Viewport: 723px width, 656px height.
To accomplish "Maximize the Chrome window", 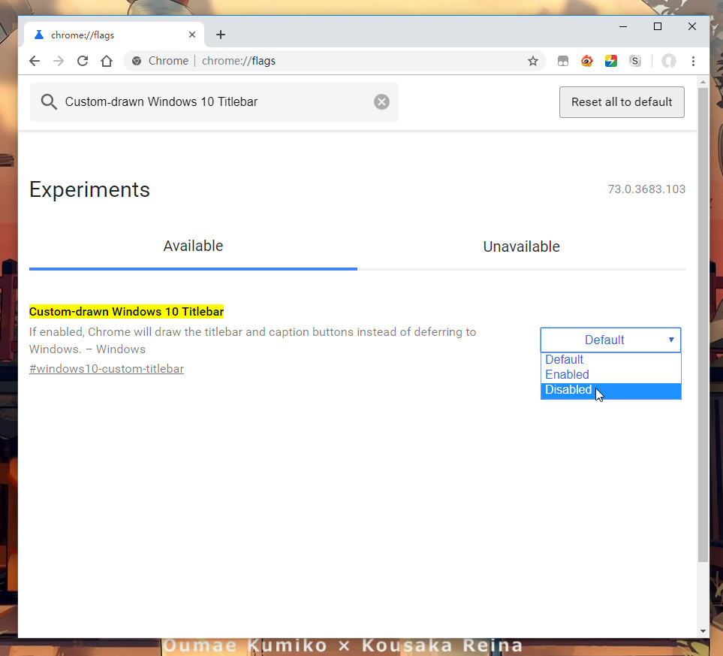I will click(658, 27).
